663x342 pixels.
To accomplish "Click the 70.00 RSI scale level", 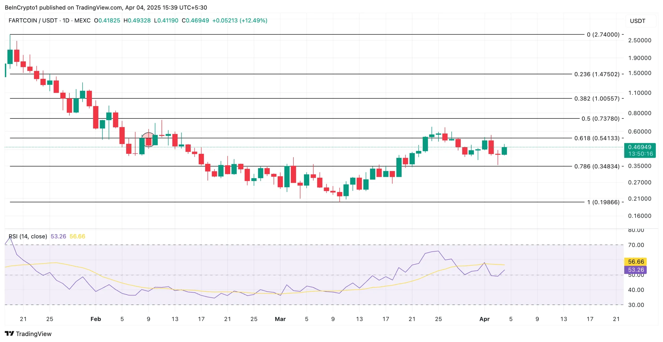I will point(636,245).
